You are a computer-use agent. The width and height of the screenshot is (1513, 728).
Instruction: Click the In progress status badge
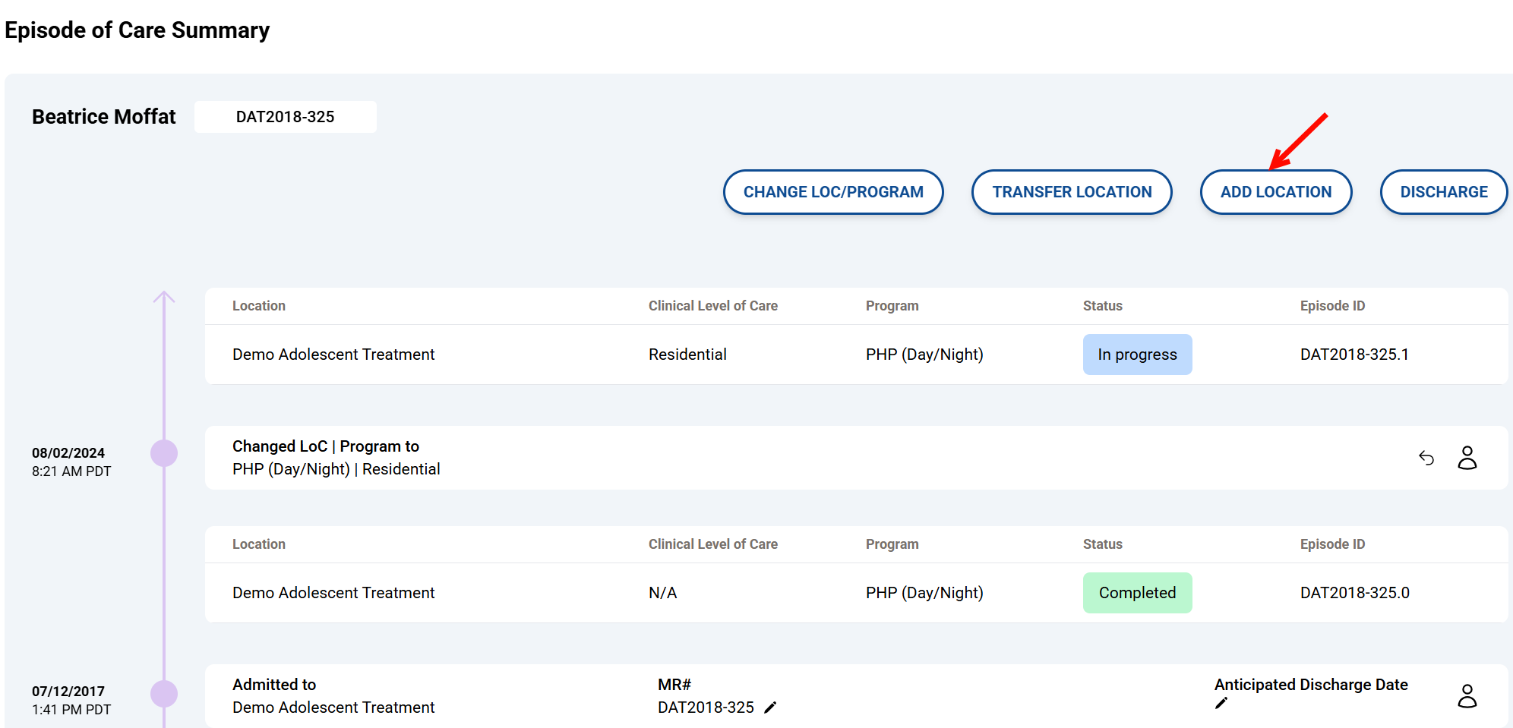(x=1137, y=355)
